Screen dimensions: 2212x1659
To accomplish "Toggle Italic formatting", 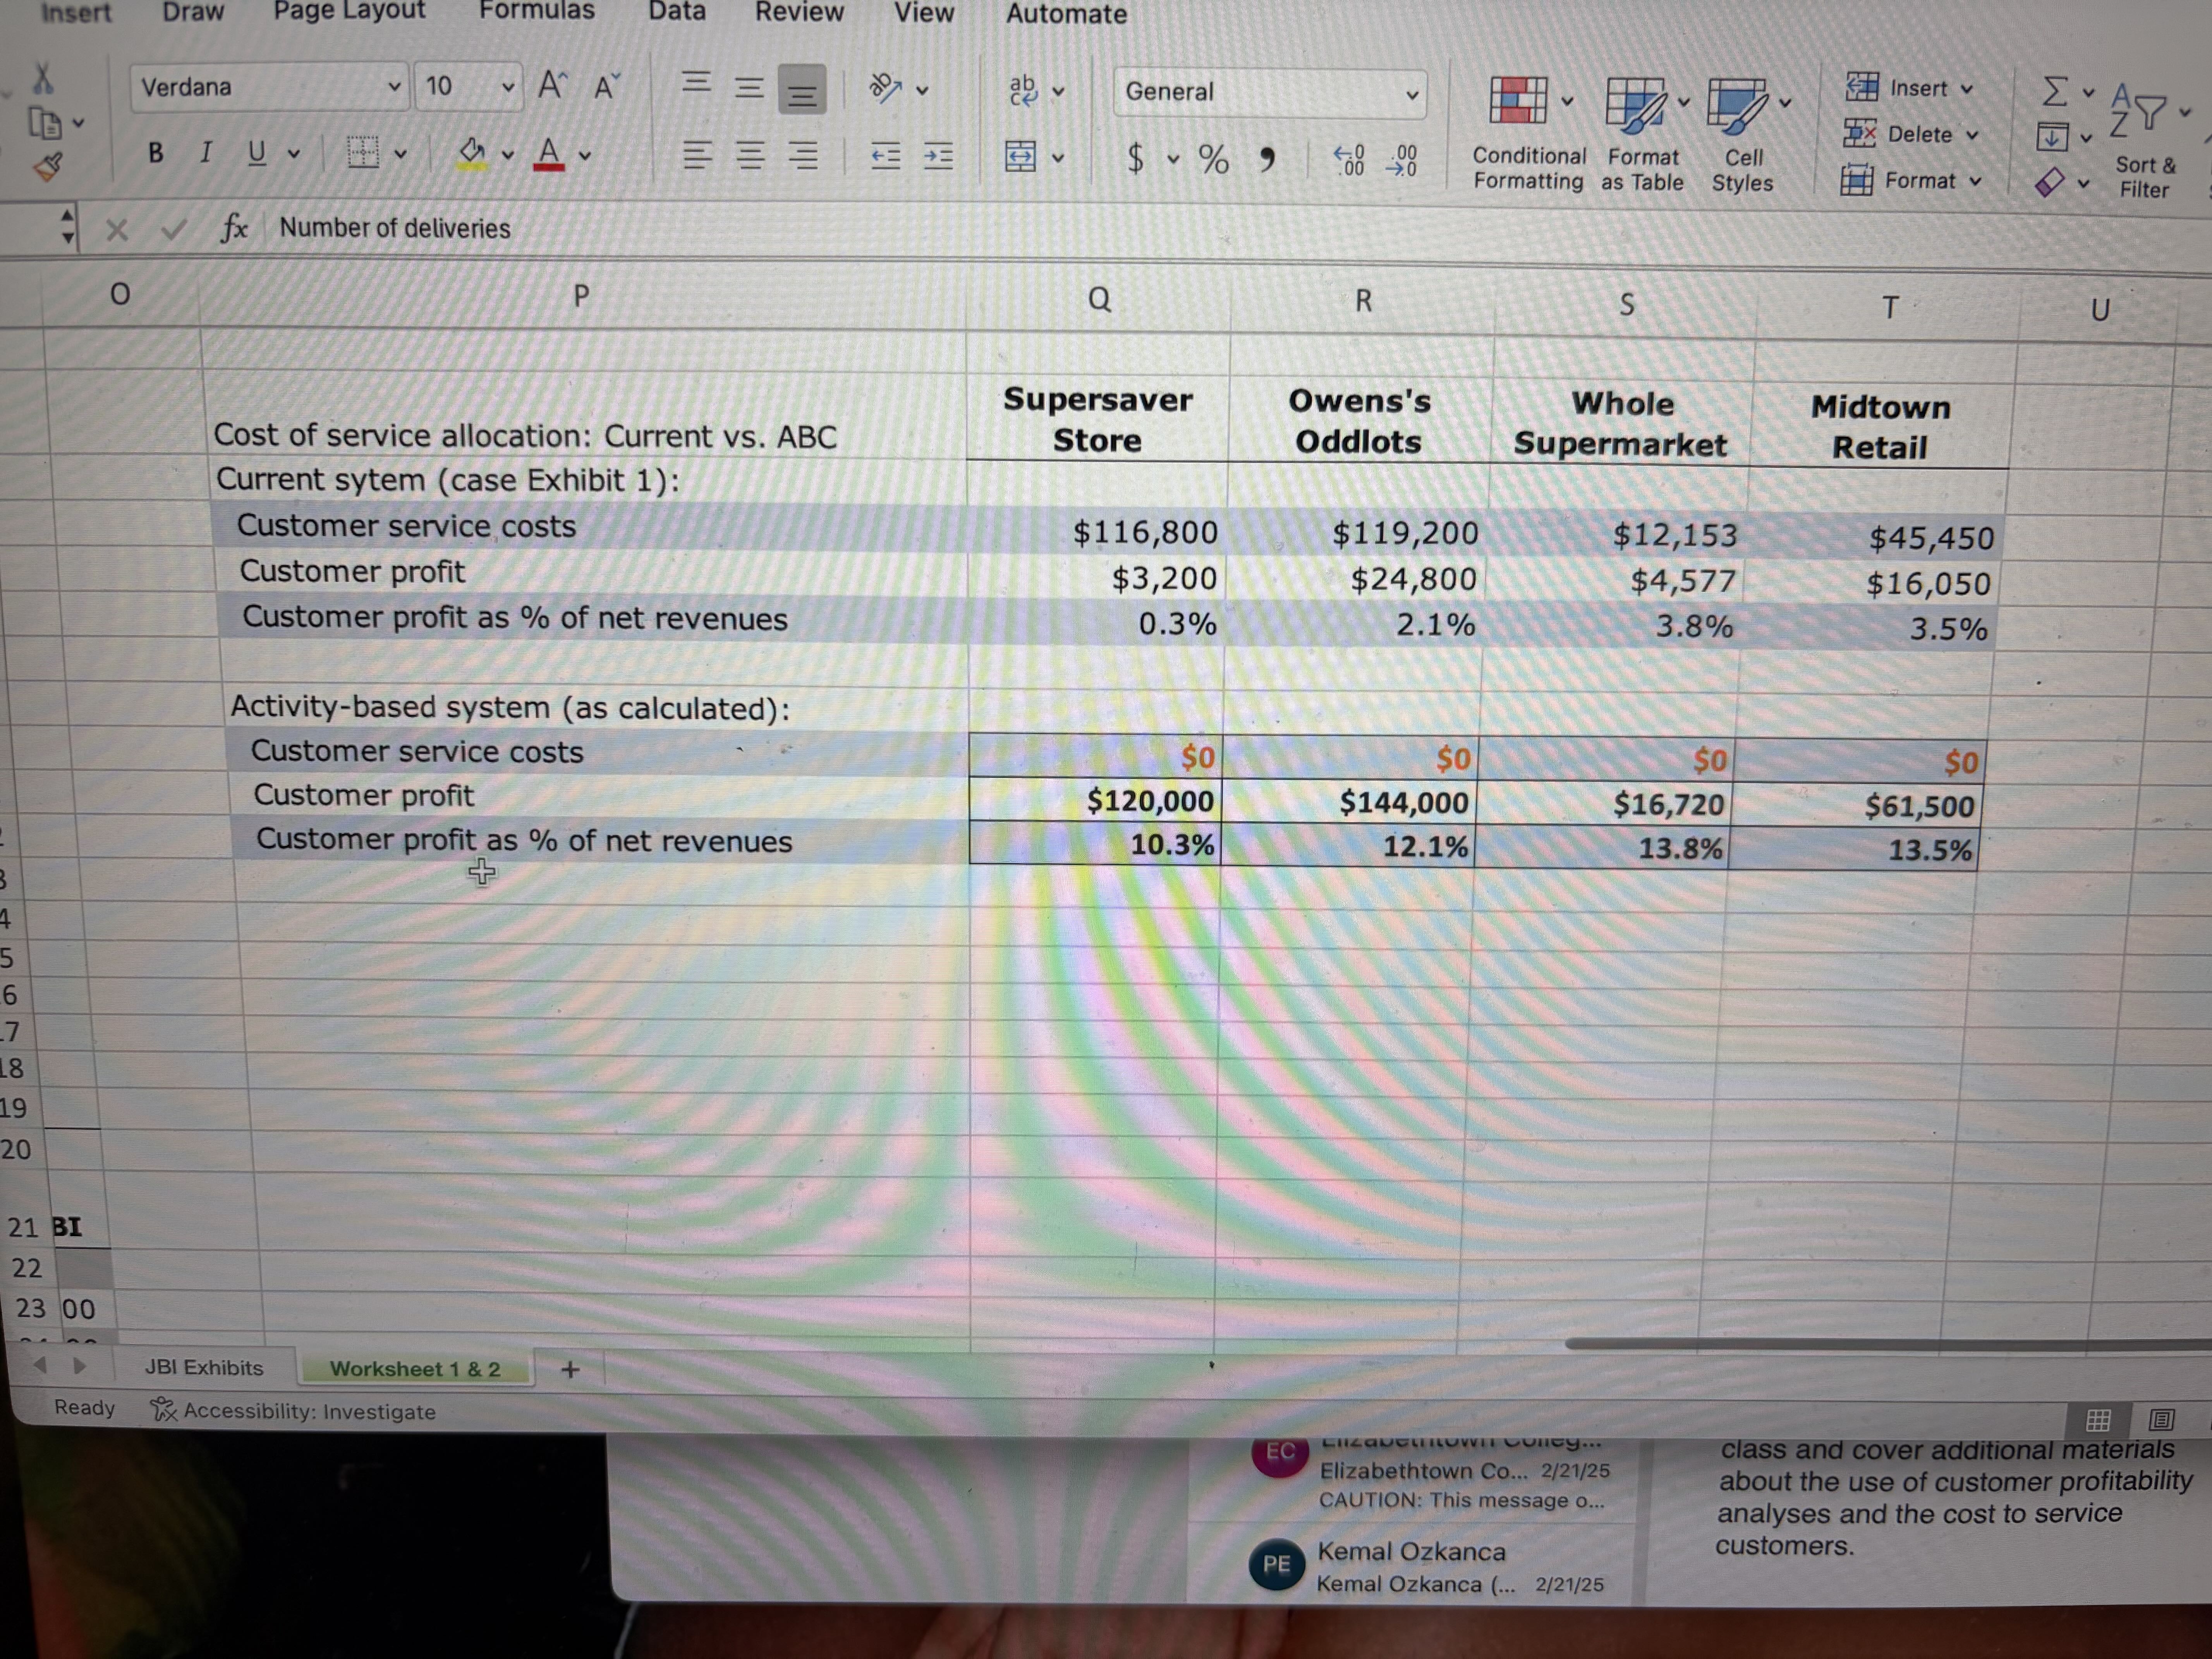I will [206, 152].
